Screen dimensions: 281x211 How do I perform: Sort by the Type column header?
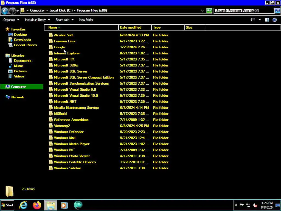pos(168,27)
